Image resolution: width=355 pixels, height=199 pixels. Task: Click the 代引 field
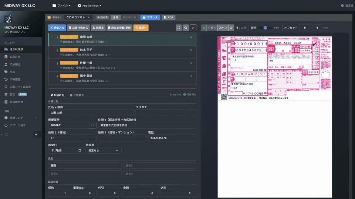(109, 193)
